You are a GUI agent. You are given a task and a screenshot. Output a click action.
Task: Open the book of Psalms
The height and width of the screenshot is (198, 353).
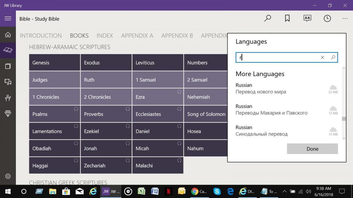pyautogui.click(x=54, y=114)
